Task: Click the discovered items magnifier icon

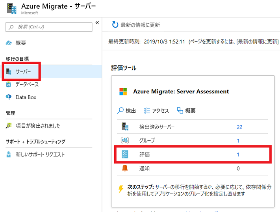Action: [9, 126]
